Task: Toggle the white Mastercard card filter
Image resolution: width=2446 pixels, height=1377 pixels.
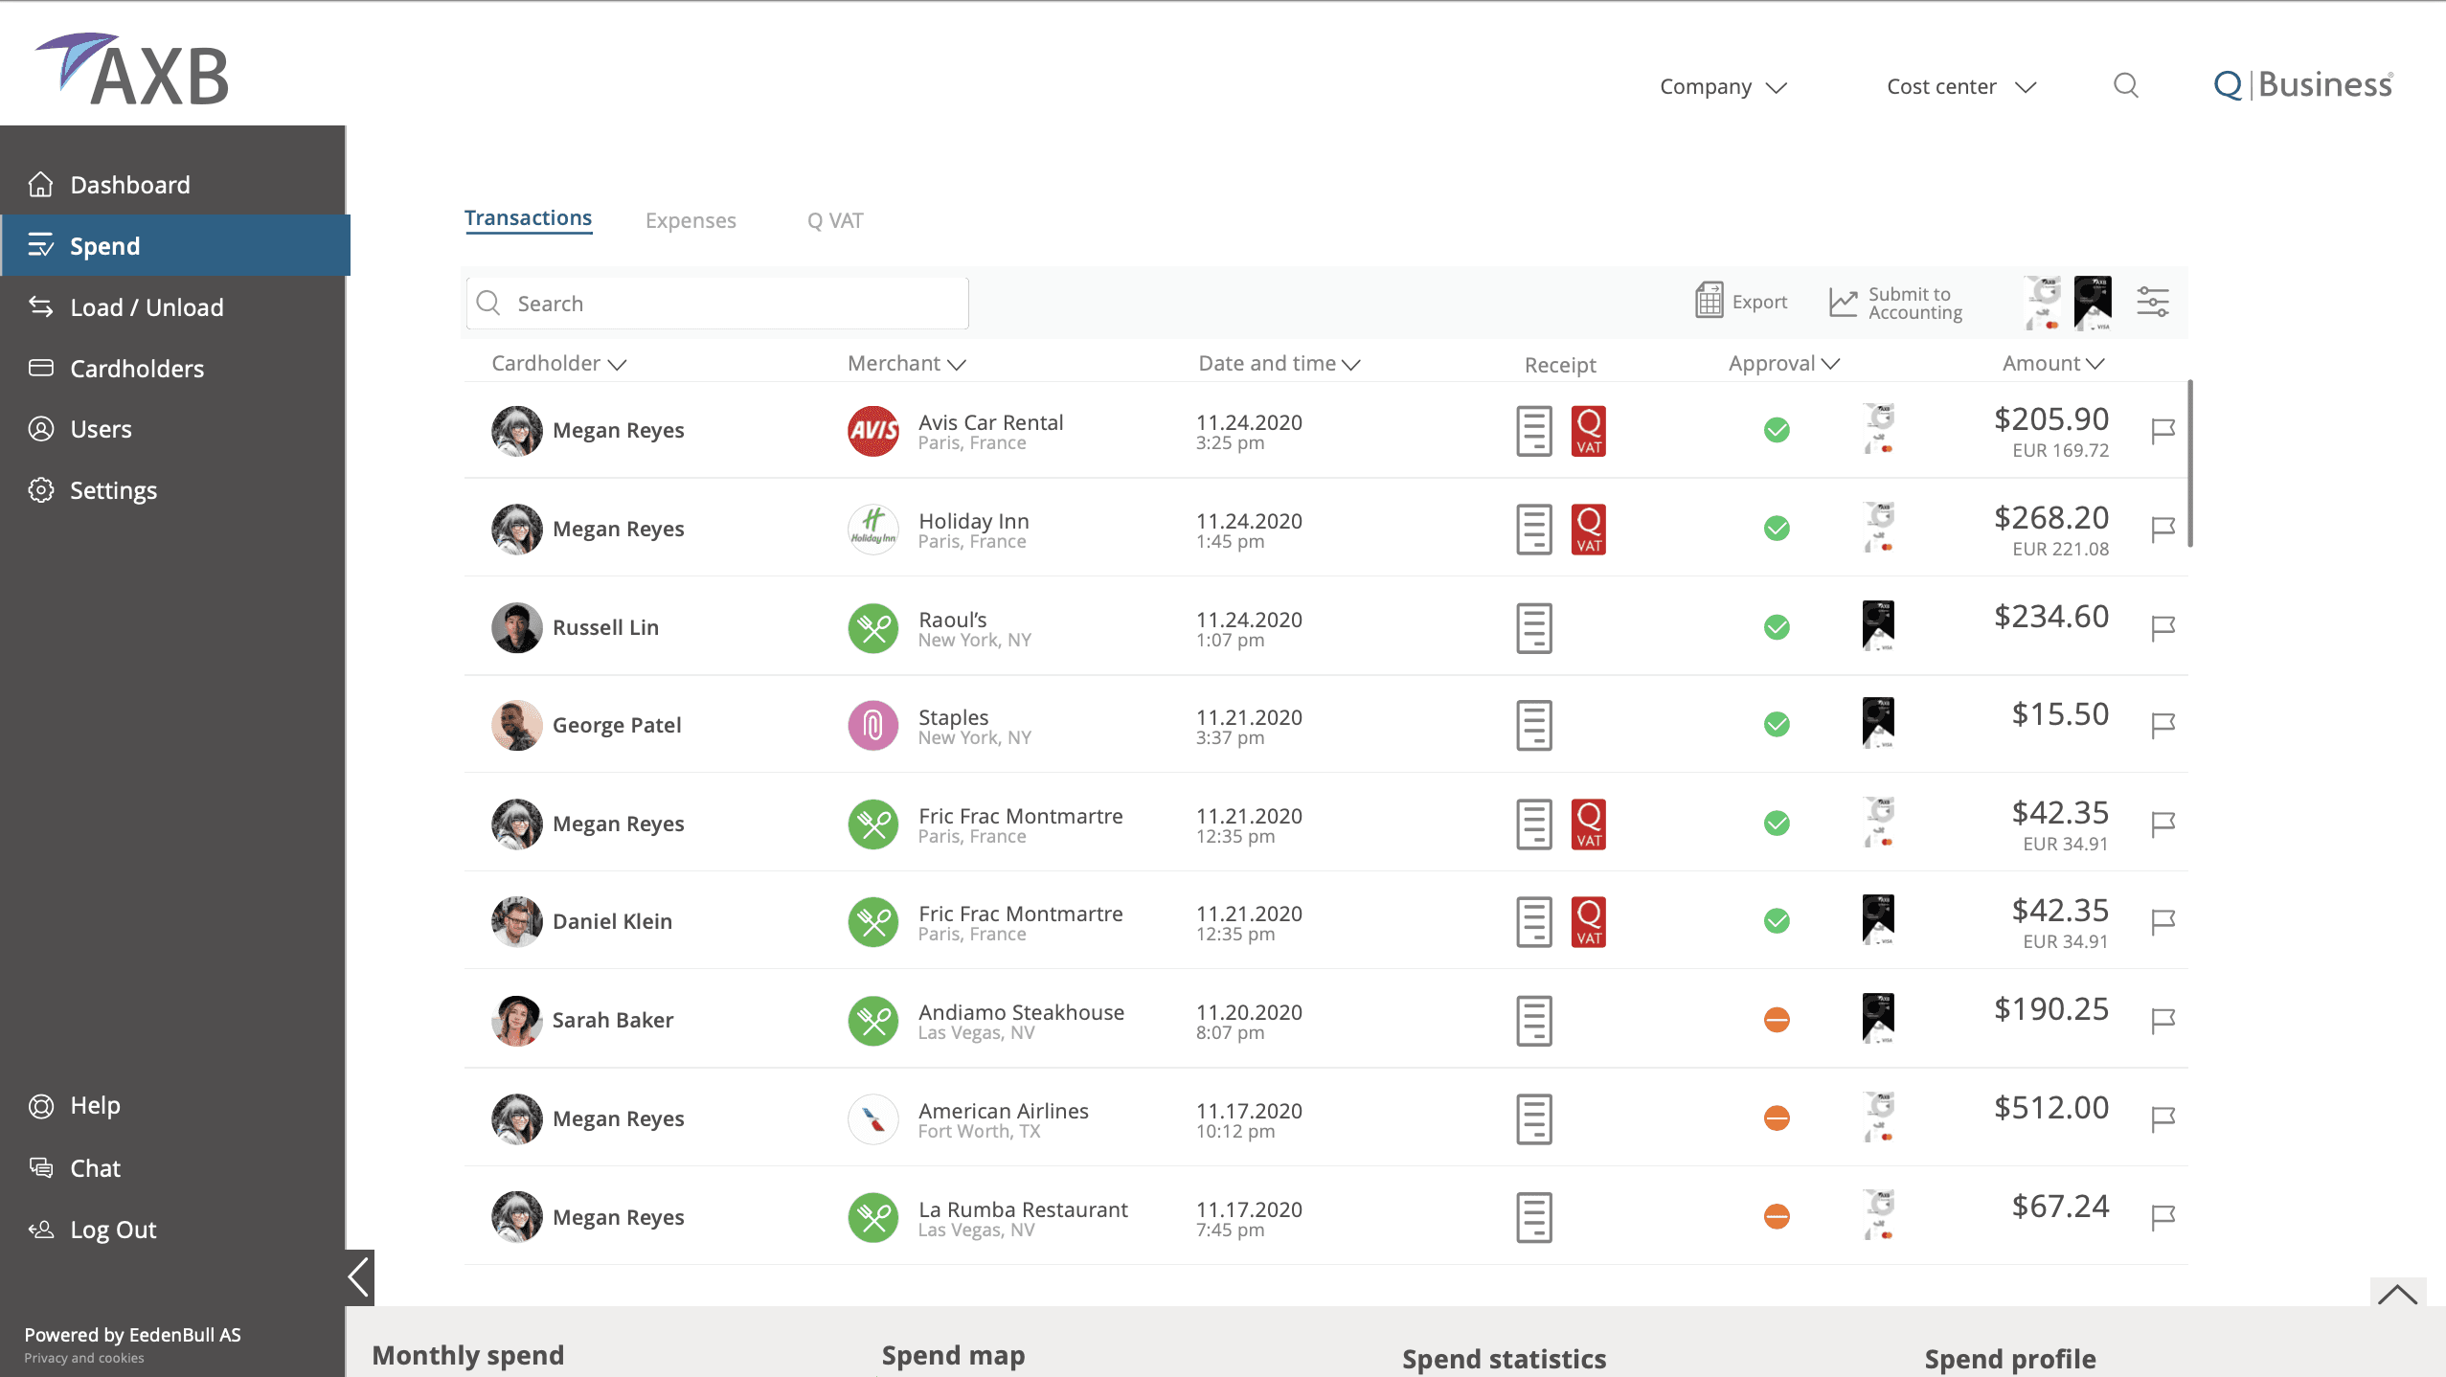Action: (2042, 303)
